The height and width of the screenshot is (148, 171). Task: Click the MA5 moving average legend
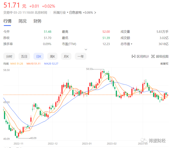point(17,64)
